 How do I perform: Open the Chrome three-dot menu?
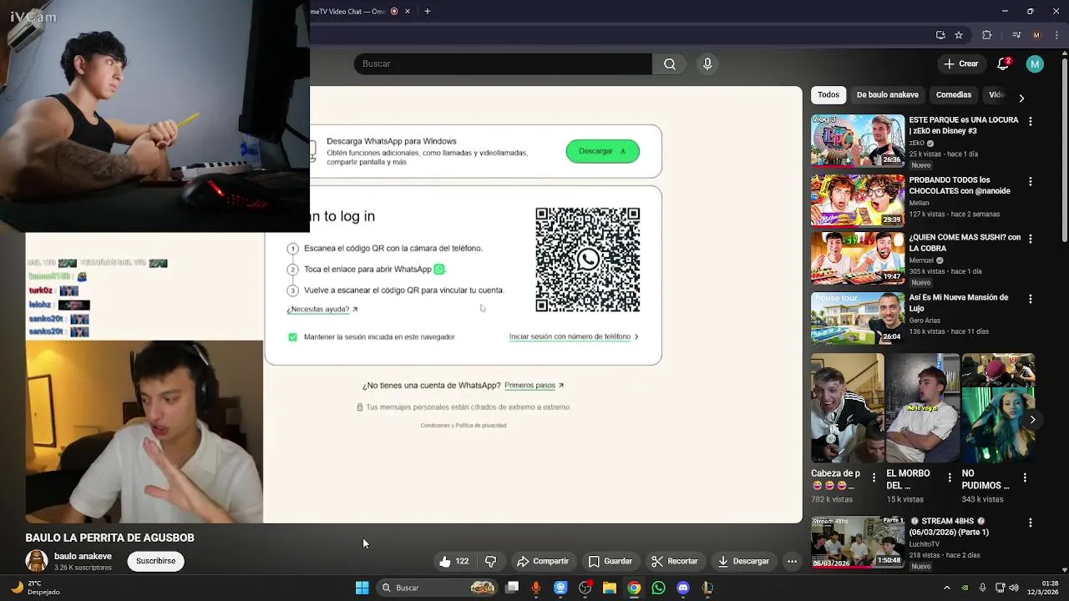click(x=1056, y=35)
